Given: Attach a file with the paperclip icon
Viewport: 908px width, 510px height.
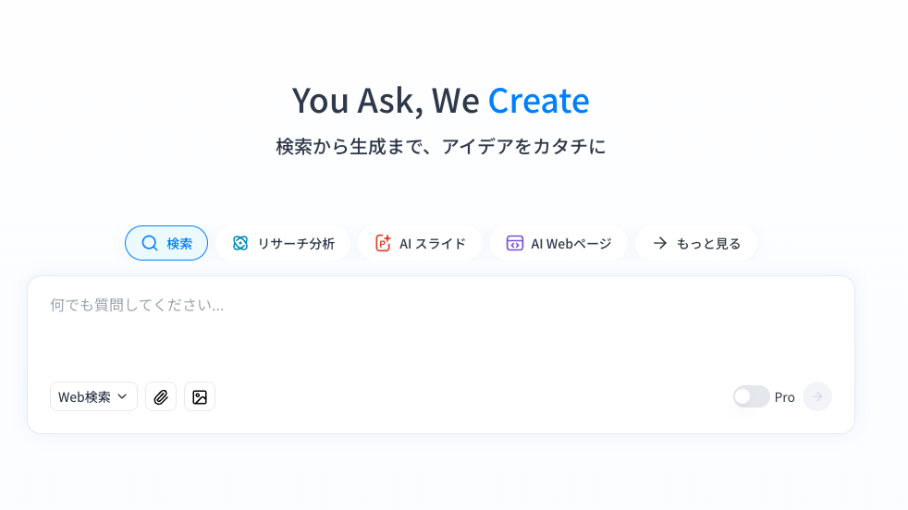Looking at the screenshot, I should 161,396.
